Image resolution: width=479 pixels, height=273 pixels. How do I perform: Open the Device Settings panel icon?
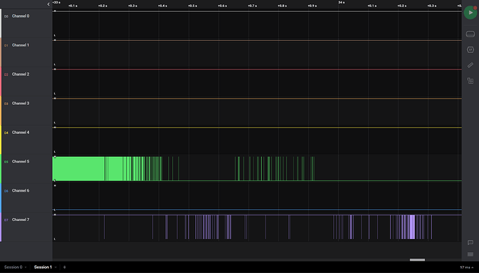(470, 34)
